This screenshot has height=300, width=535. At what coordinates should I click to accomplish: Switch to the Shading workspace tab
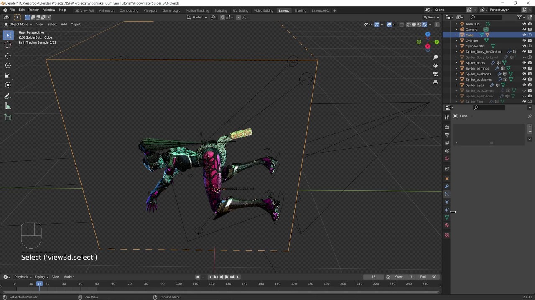click(300, 10)
